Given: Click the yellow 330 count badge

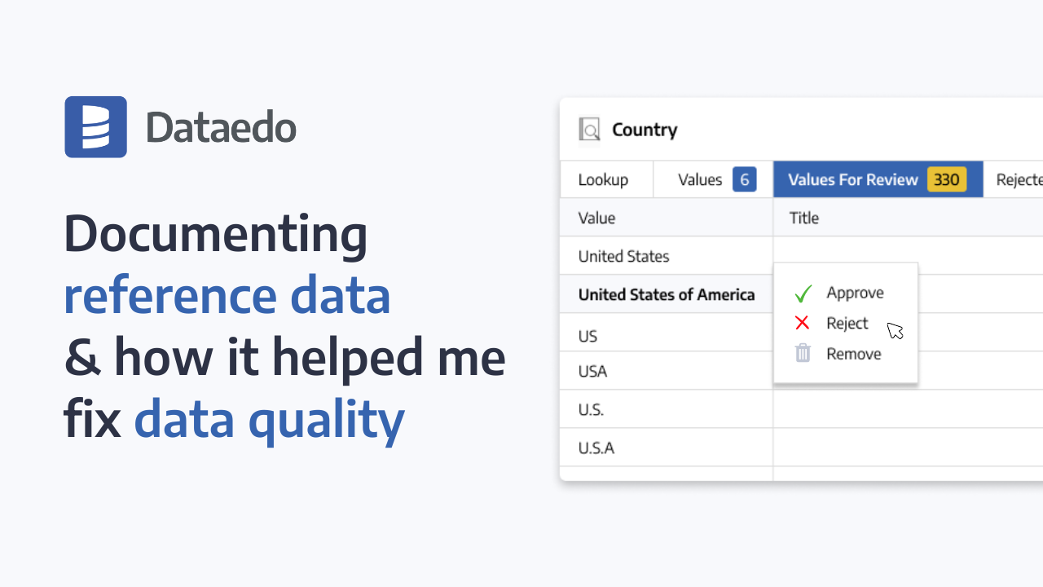Looking at the screenshot, I should coord(946,180).
